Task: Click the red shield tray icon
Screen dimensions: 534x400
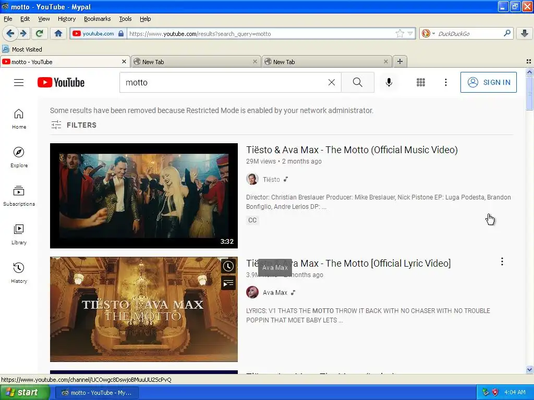Action: [495, 392]
